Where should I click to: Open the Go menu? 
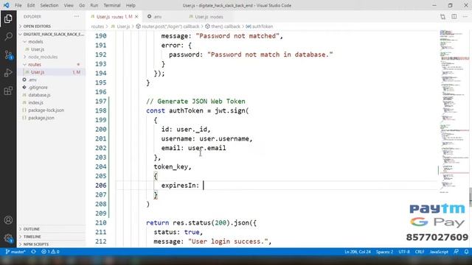[82, 5]
